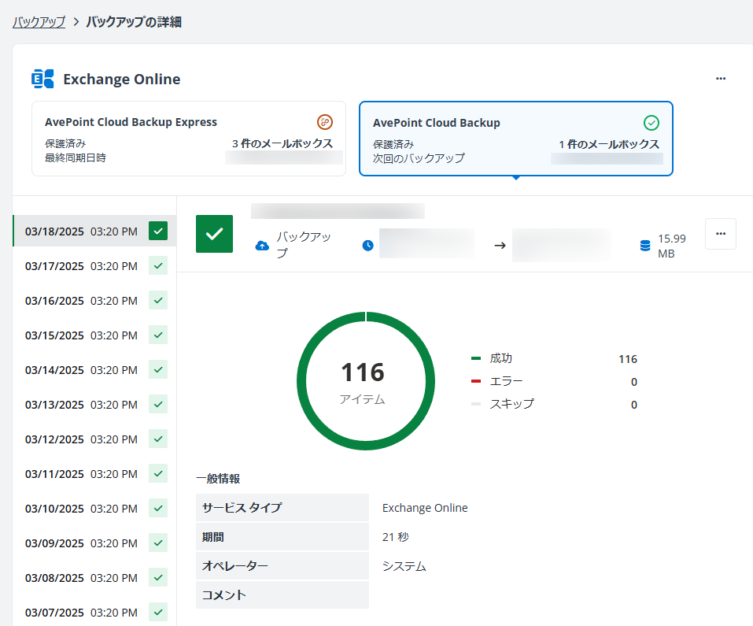Image resolution: width=753 pixels, height=626 pixels.
Task: Click the blue clock time icon
Action: (368, 246)
